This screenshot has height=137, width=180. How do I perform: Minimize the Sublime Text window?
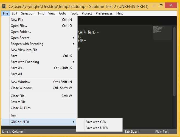[x=154, y=6]
